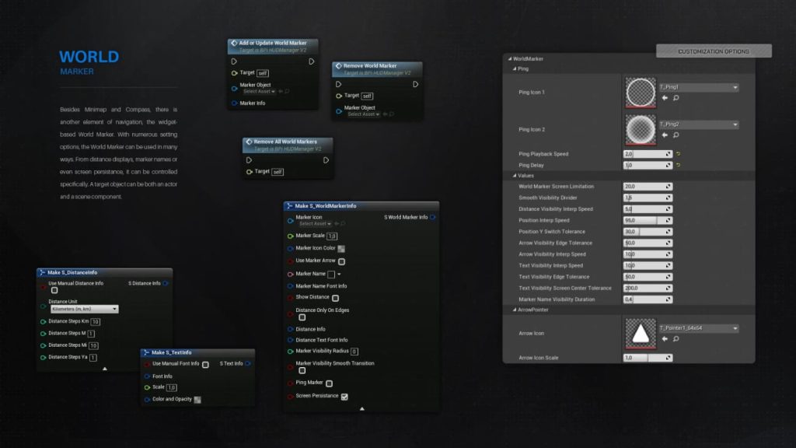Click the Position Interp Speed value slider

click(647, 220)
